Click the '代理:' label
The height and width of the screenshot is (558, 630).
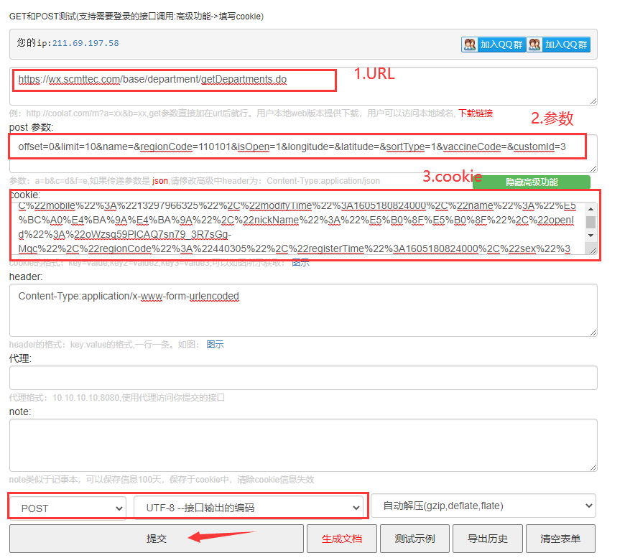(20, 358)
